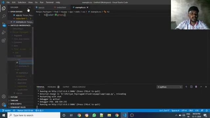
Task: Change encoding via UTF-8 status item
Action: coord(184,110)
